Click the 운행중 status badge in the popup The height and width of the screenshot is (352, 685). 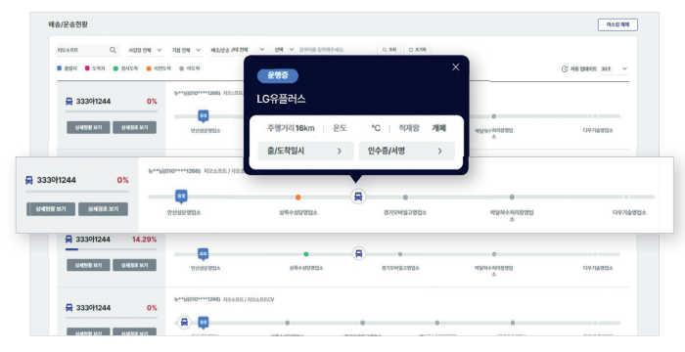[278, 75]
